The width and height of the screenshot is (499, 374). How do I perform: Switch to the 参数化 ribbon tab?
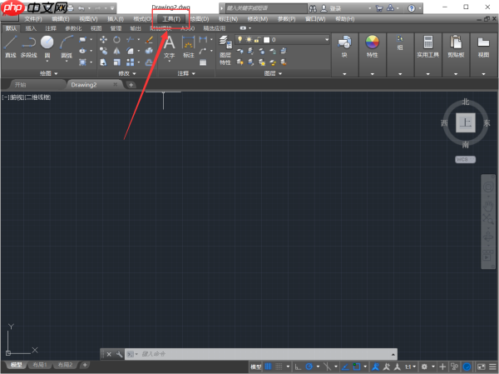point(73,28)
